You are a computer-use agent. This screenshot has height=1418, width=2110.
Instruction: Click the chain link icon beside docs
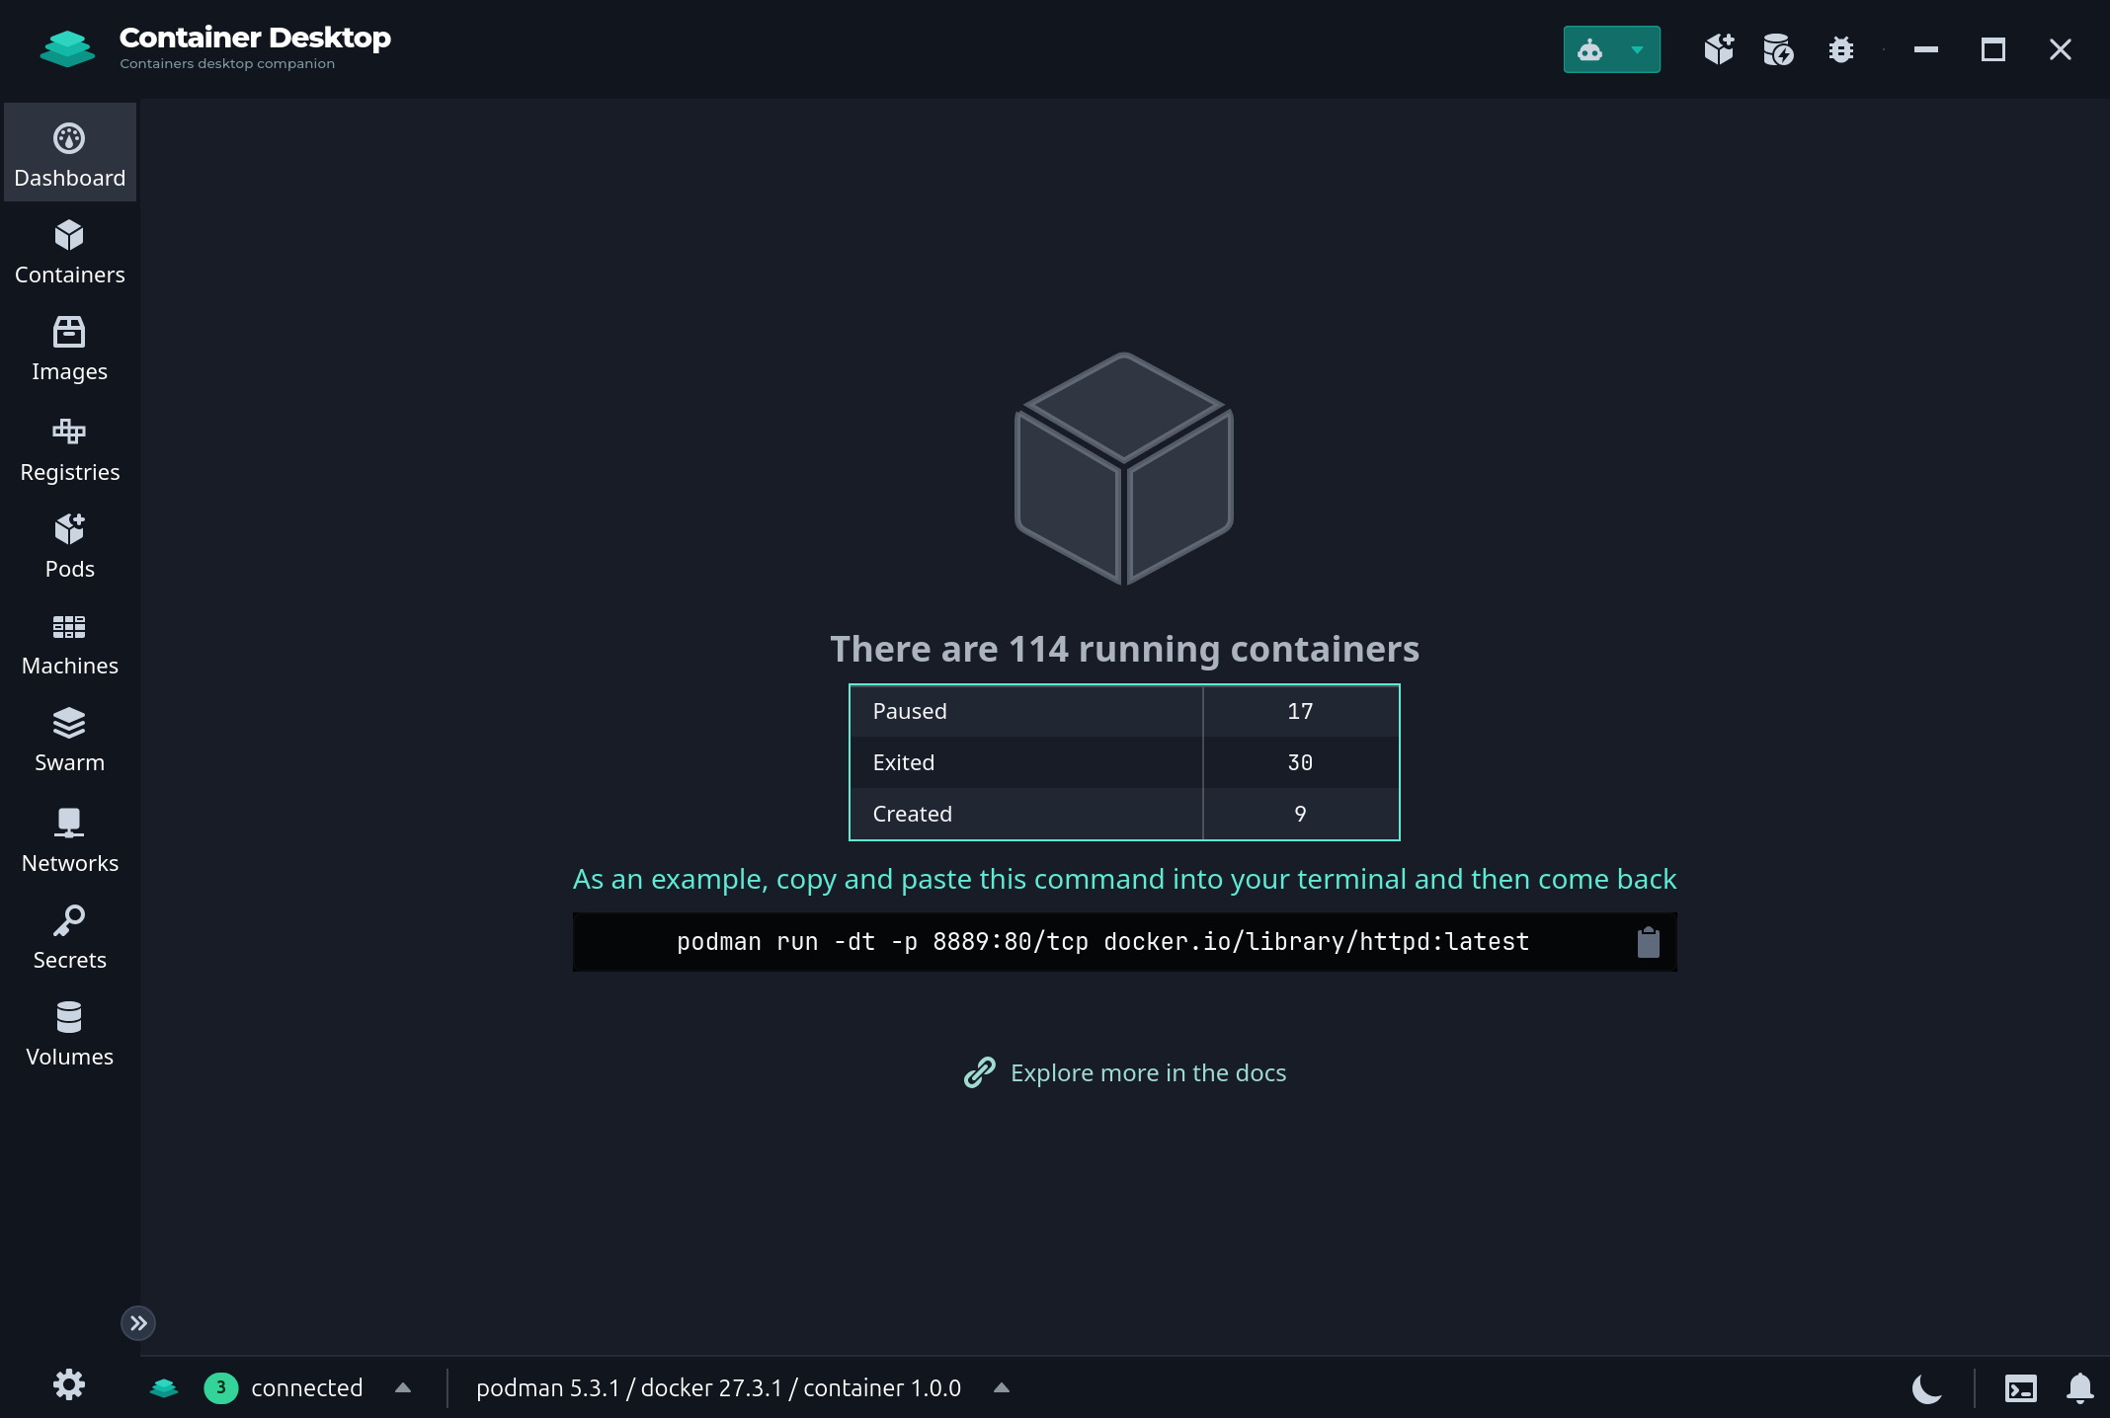(979, 1072)
